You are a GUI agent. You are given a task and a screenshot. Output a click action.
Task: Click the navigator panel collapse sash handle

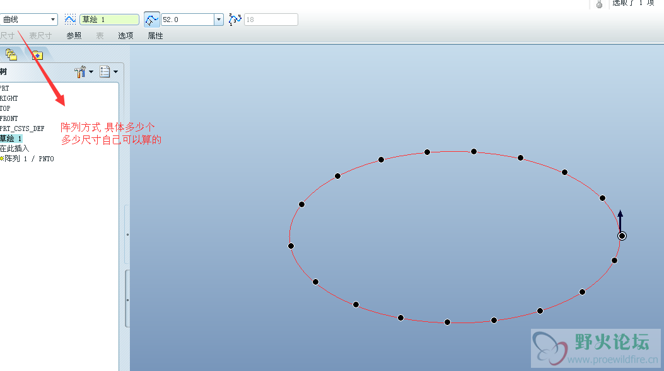pos(127,234)
